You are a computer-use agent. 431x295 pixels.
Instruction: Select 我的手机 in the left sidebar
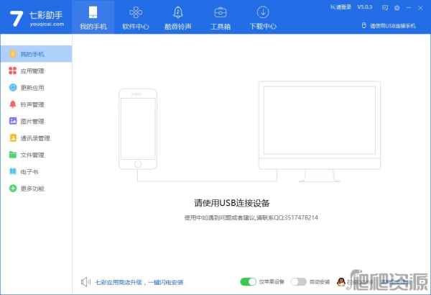32,54
